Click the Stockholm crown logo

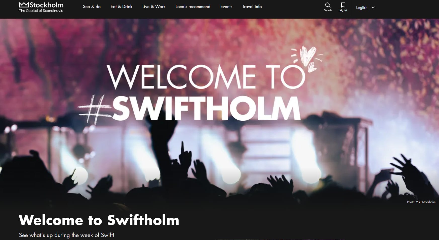pos(24,5)
